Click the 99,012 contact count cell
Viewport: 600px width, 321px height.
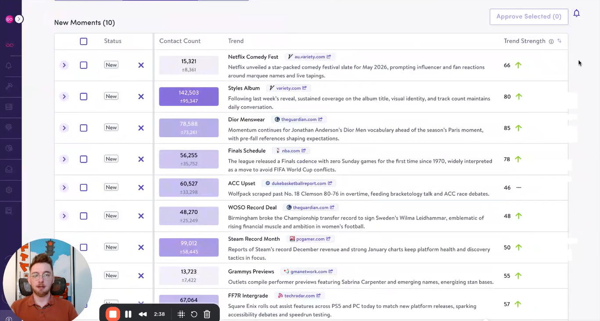point(189,247)
